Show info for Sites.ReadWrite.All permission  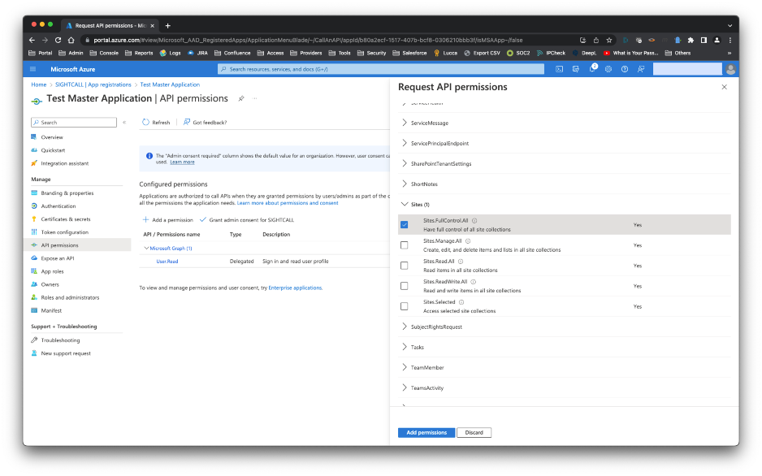[474, 282]
